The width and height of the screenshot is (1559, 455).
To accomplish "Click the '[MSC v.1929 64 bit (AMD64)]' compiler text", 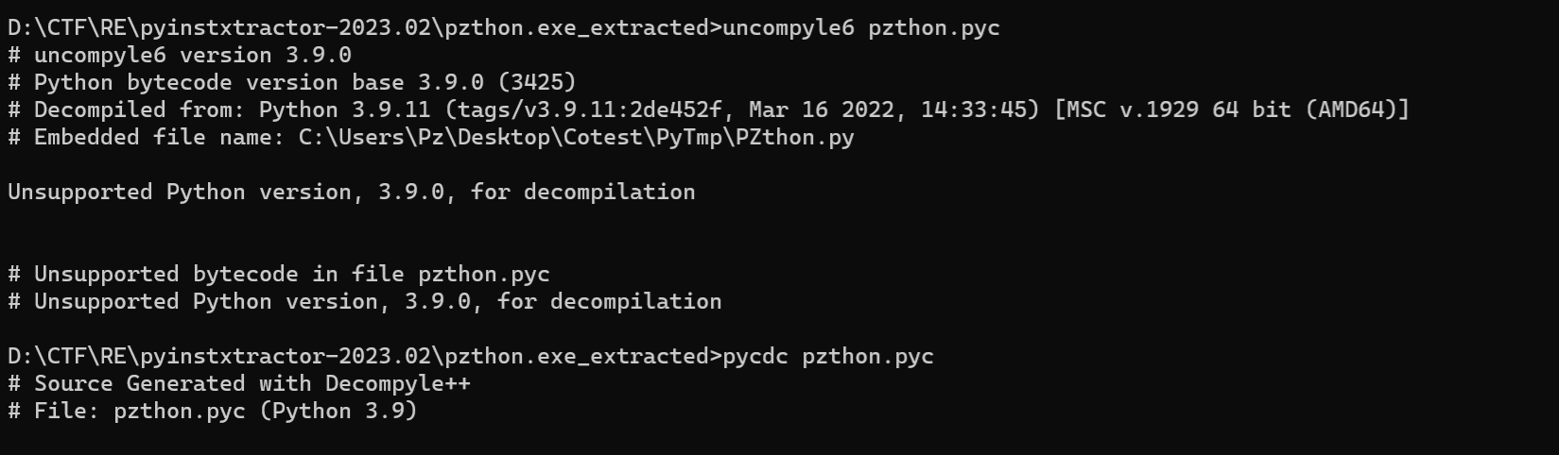I will (1231, 110).
